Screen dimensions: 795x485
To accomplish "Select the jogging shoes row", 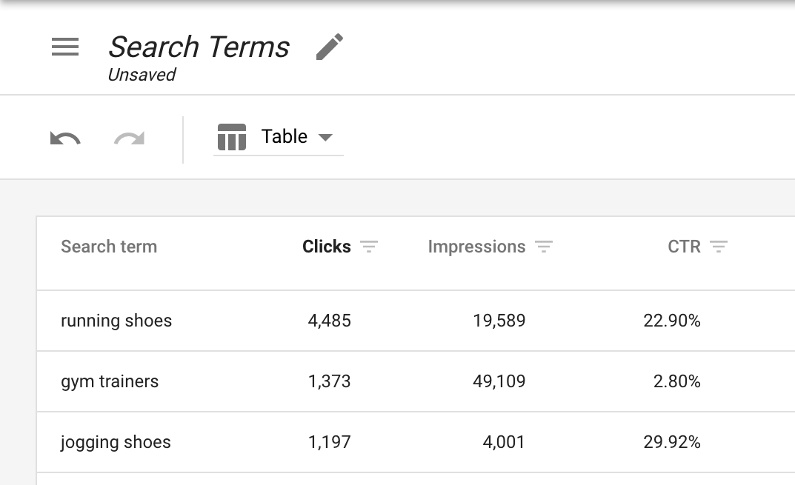I will pos(416,443).
